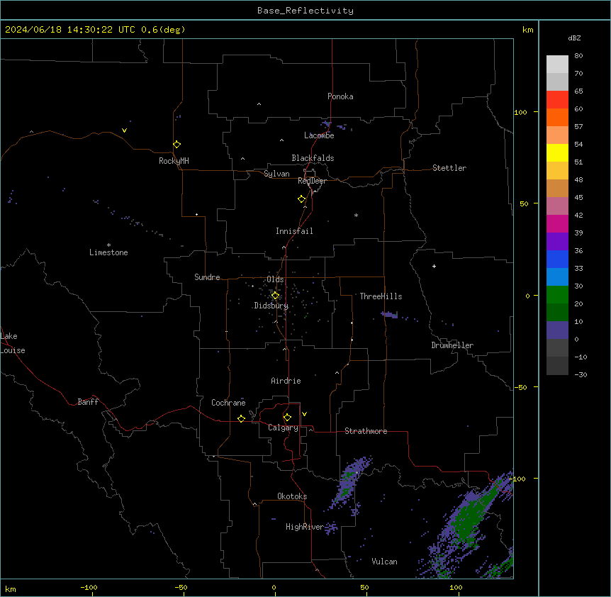Click the RockyMH label
This screenshot has width=611, height=597.
pyautogui.click(x=174, y=161)
